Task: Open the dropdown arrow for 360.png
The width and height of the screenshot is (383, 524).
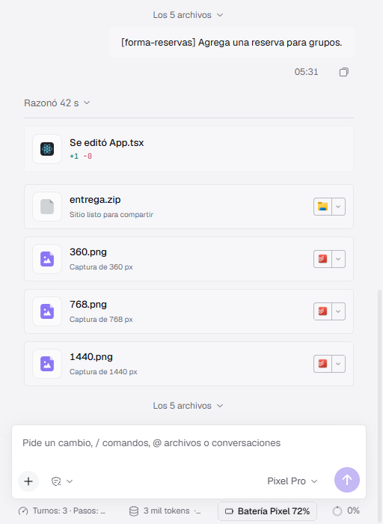Action: click(338, 259)
